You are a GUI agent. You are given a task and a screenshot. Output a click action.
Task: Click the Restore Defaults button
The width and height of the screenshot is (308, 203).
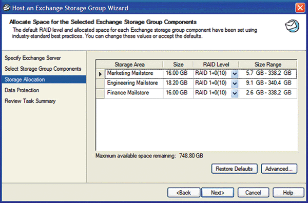[x=235, y=169]
